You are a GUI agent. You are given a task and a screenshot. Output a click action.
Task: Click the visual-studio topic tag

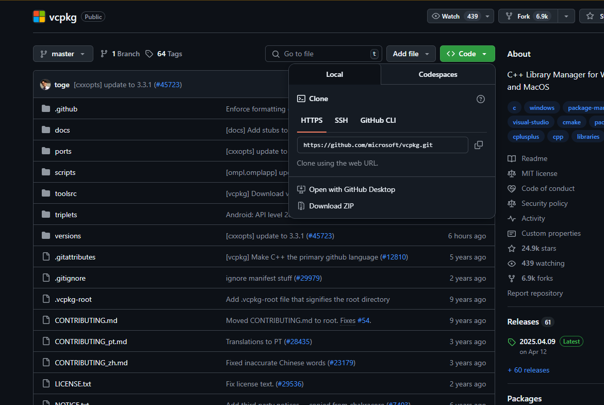pyautogui.click(x=530, y=122)
